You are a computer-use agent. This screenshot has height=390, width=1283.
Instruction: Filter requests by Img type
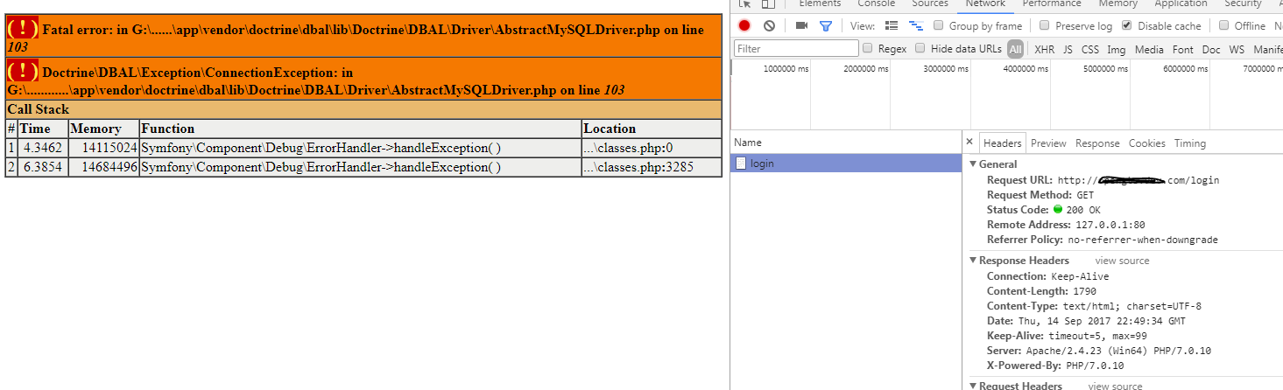click(x=1116, y=50)
